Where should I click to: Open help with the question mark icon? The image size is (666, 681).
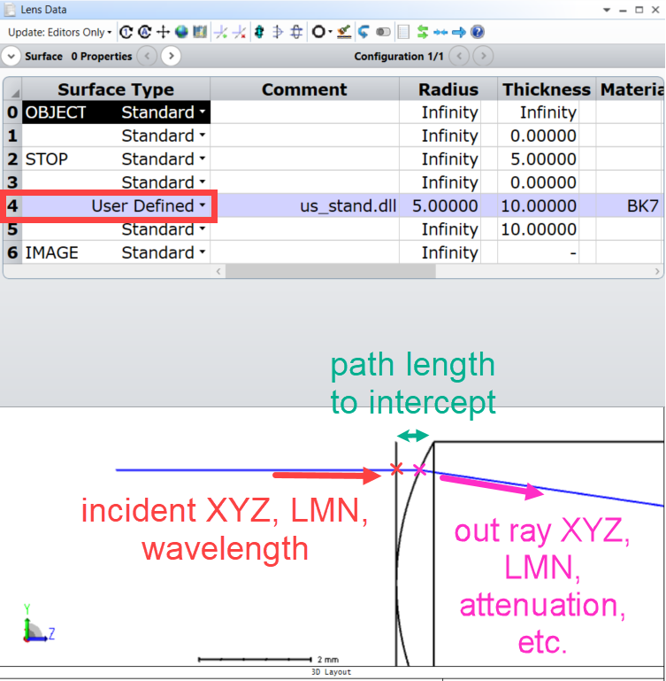478,32
